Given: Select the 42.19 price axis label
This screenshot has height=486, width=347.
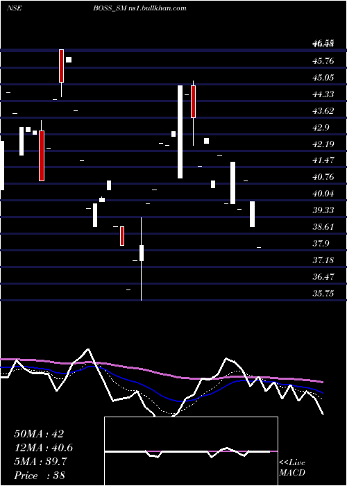Looking at the screenshot, I should point(323,144).
